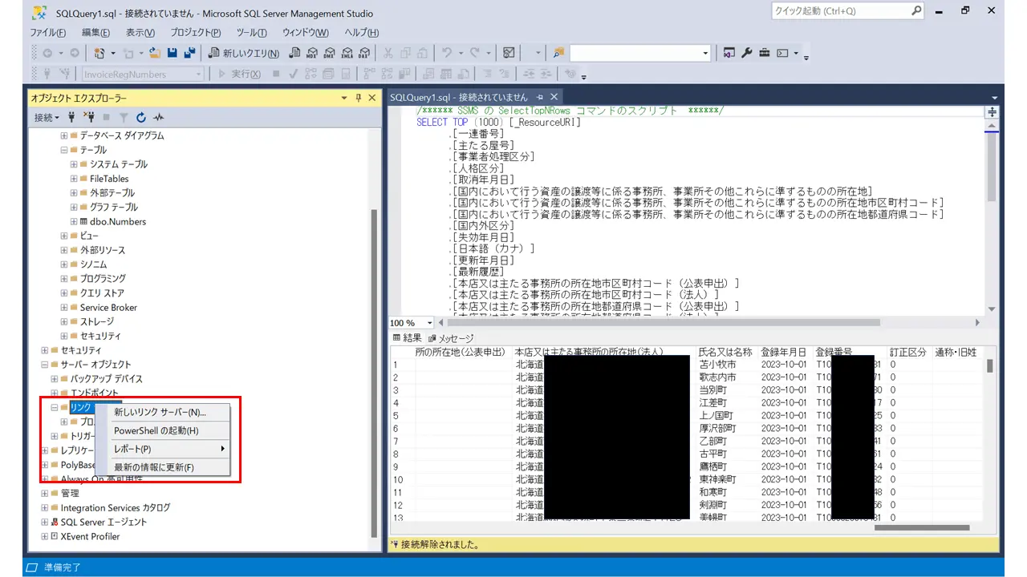The image size is (1027, 577).
Task: Open the 100 % zoom dropdown
Action: [430, 323]
